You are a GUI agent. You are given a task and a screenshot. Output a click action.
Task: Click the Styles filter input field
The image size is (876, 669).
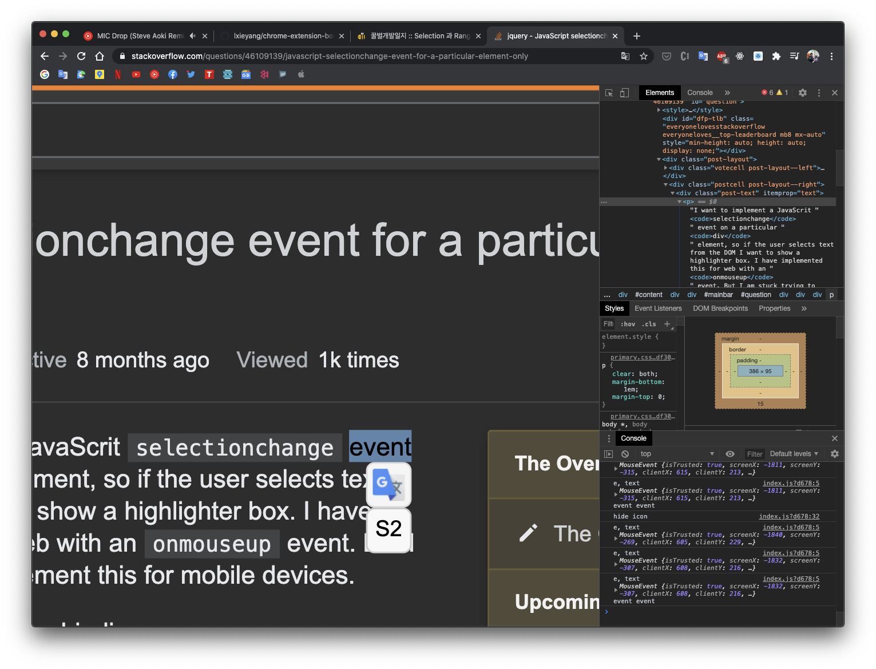pos(608,324)
